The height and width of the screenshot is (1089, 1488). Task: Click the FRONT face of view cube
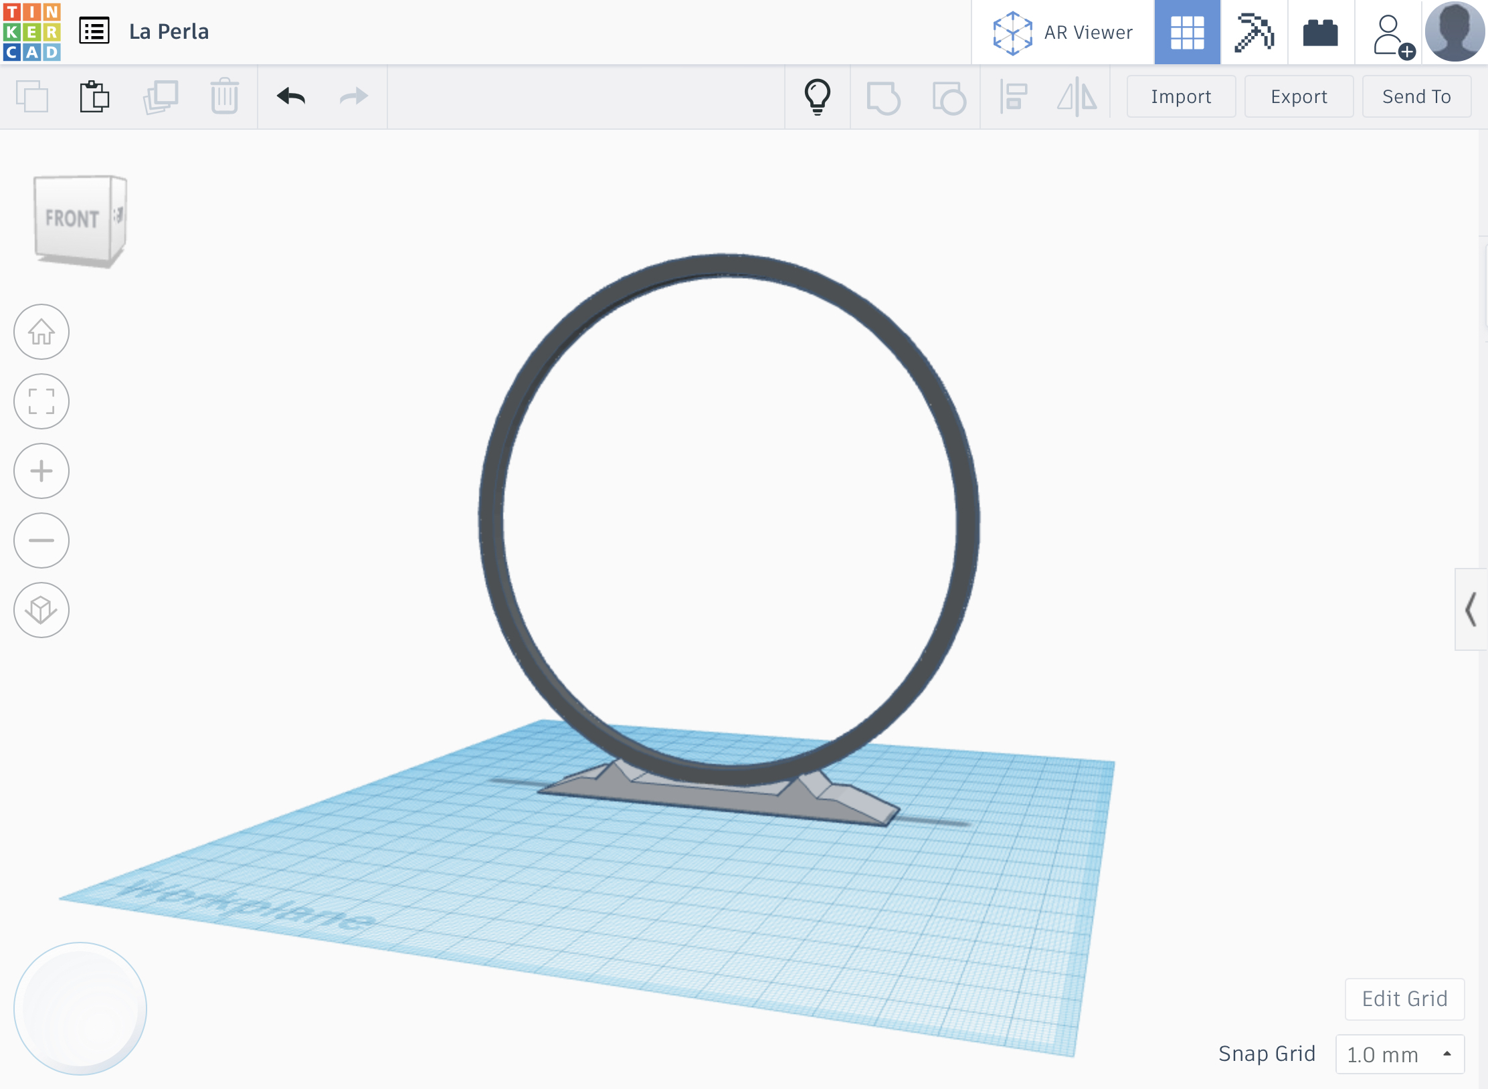pyautogui.click(x=72, y=219)
